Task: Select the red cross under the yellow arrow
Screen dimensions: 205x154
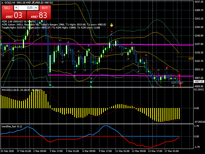Action: click(111, 32)
